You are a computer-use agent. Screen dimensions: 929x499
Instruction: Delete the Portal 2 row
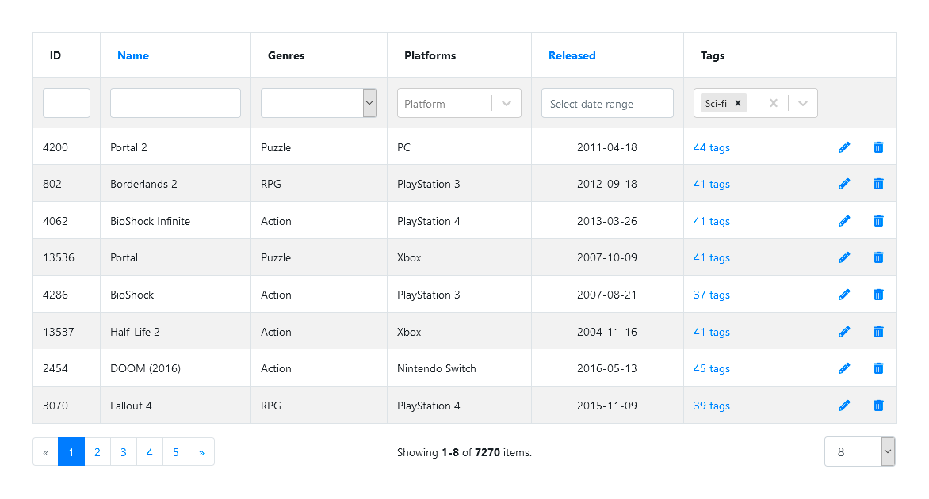pos(878,147)
